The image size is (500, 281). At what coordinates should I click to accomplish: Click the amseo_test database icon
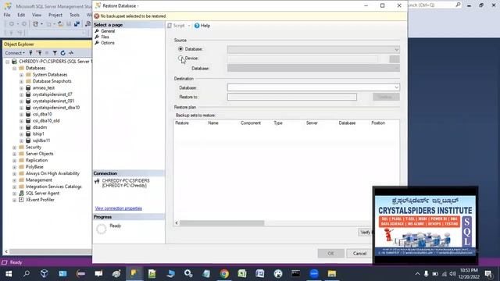pos(28,87)
